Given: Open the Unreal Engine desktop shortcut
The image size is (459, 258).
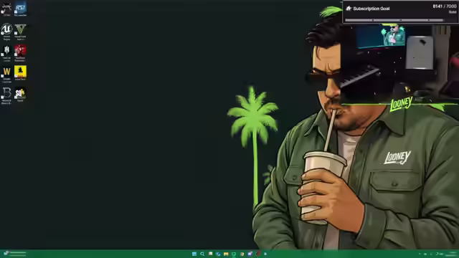Looking at the screenshot, I should tap(6, 31).
